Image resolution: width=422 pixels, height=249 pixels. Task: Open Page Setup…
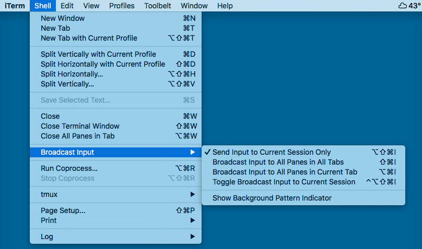[x=116, y=210]
